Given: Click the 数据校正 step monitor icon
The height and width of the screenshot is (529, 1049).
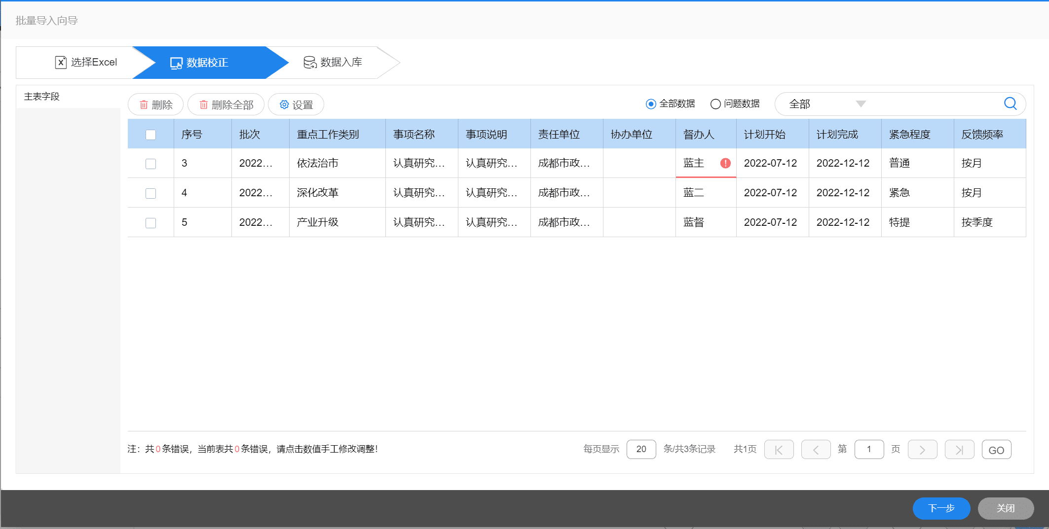Looking at the screenshot, I should coord(176,63).
